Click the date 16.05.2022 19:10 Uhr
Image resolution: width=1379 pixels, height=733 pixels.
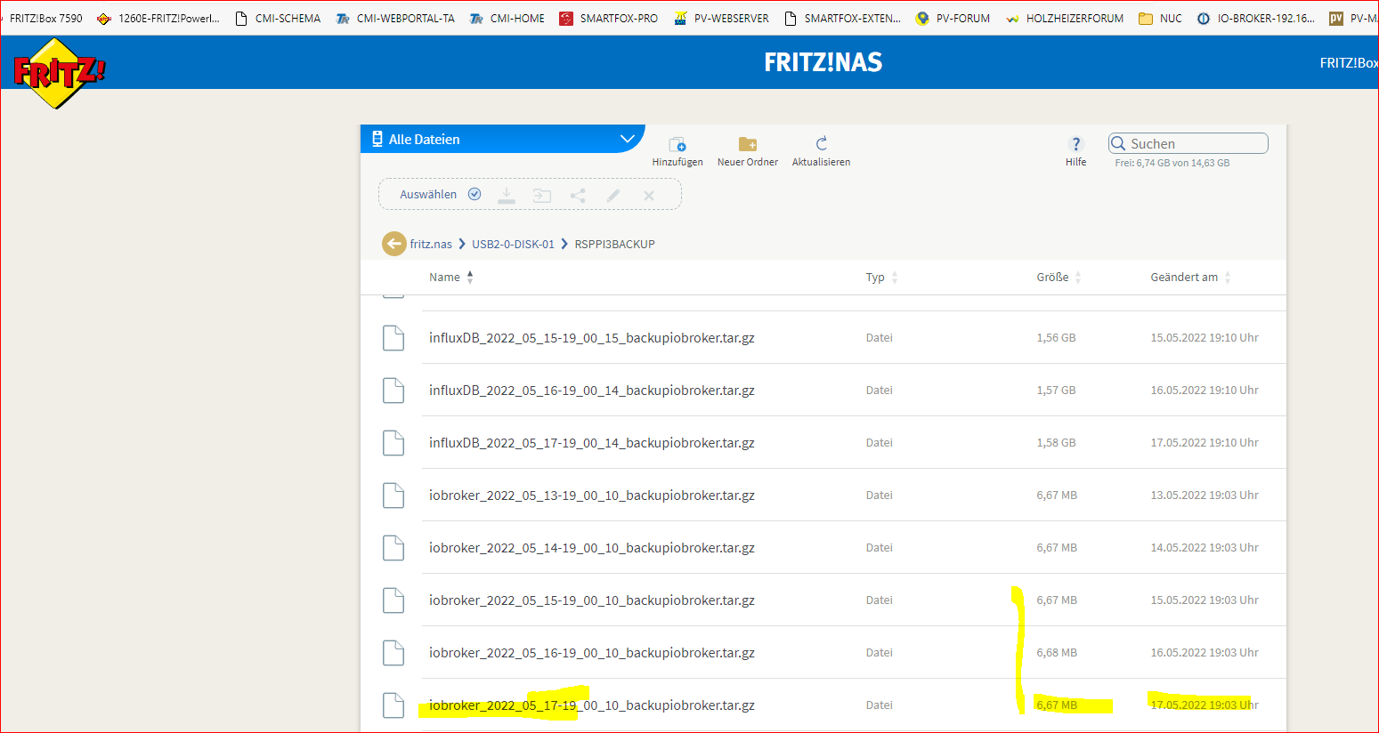pos(1205,391)
